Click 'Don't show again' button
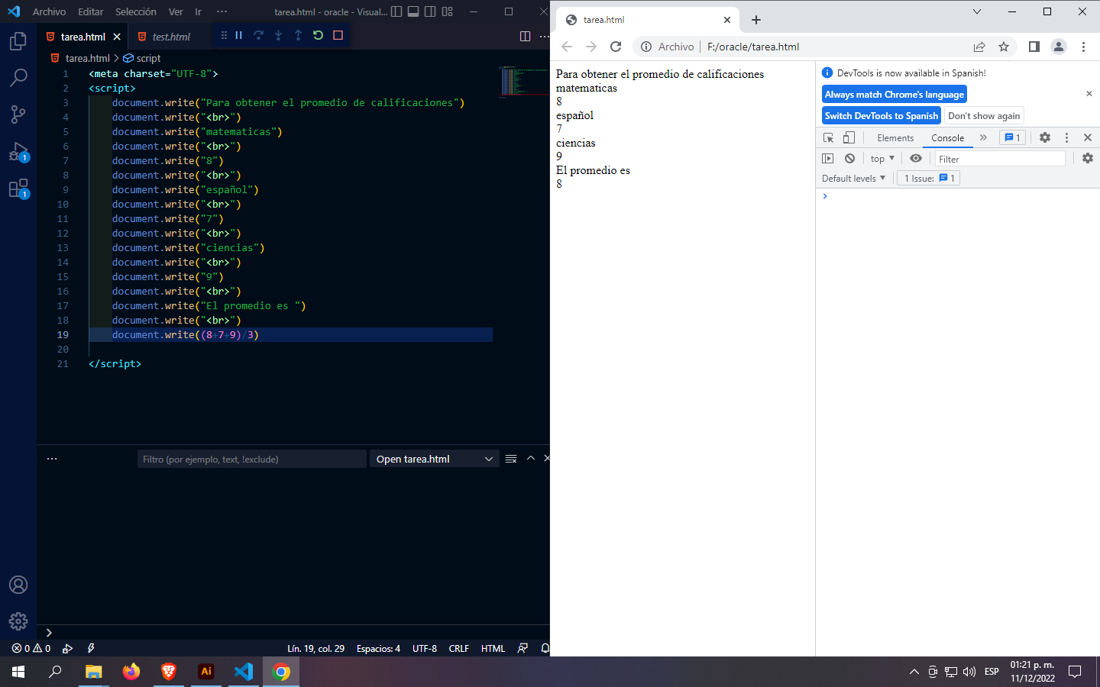 pyautogui.click(x=984, y=116)
